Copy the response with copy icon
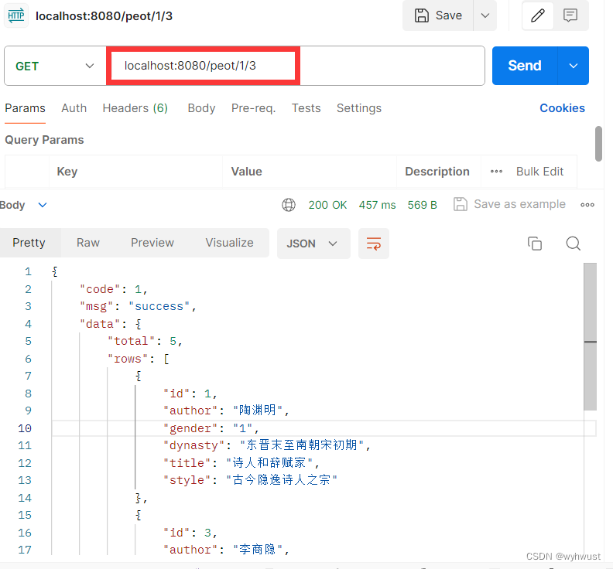613x569 pixels. (534, 244)
